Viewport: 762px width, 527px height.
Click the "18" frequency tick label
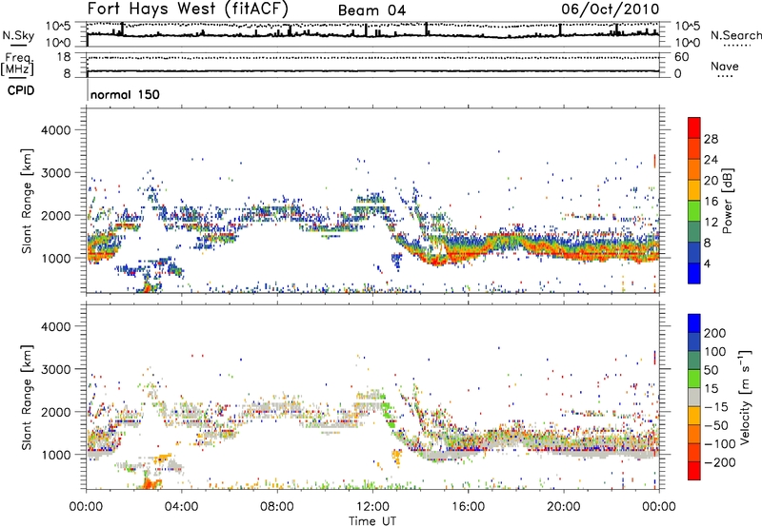pos(63,57)
